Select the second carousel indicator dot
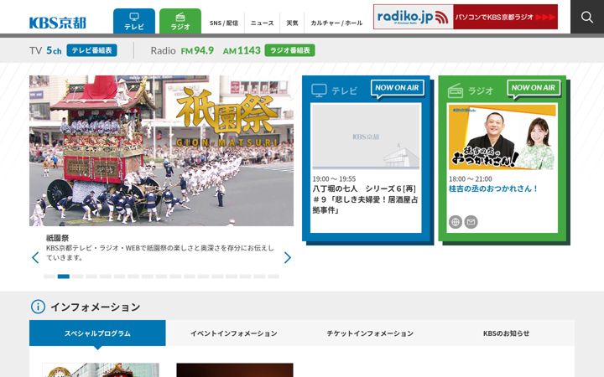This screenshot has width=604, height=377. (63, 276)
